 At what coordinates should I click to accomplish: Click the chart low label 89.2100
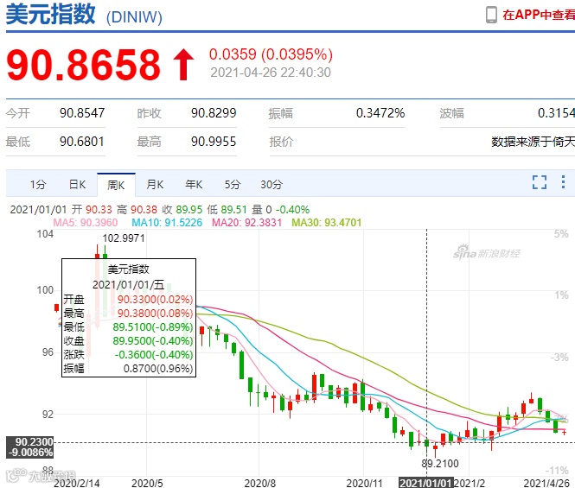(x=440, y=464)
